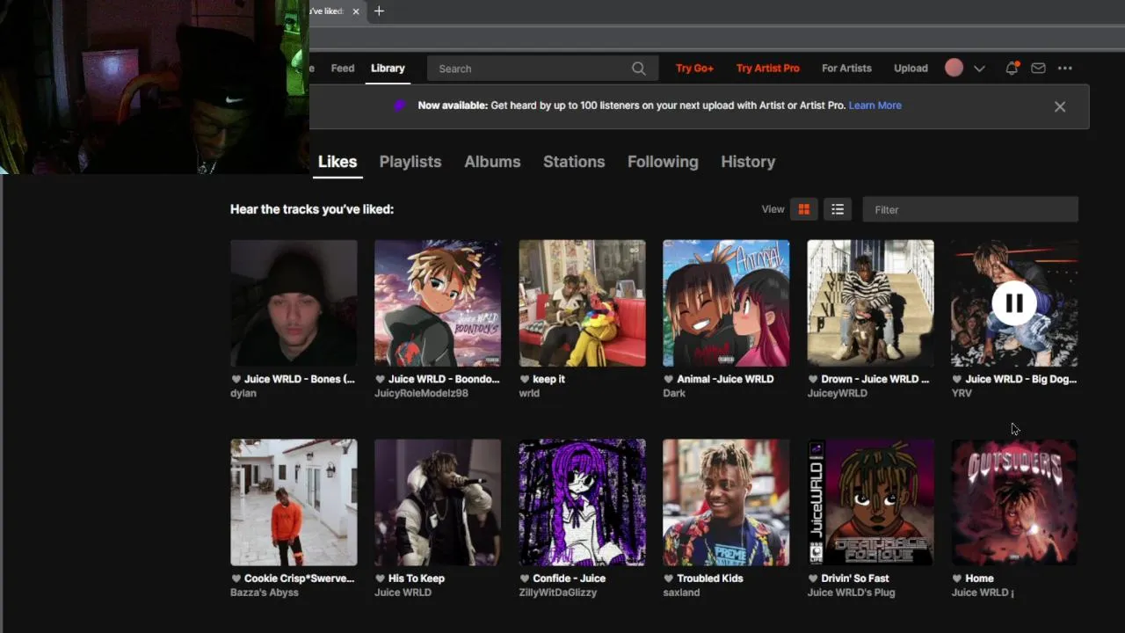Toggle like heart on Drown - Juice WRLD
The image size is (1125, 633).
pyautogui.click(x=812, y=379)
